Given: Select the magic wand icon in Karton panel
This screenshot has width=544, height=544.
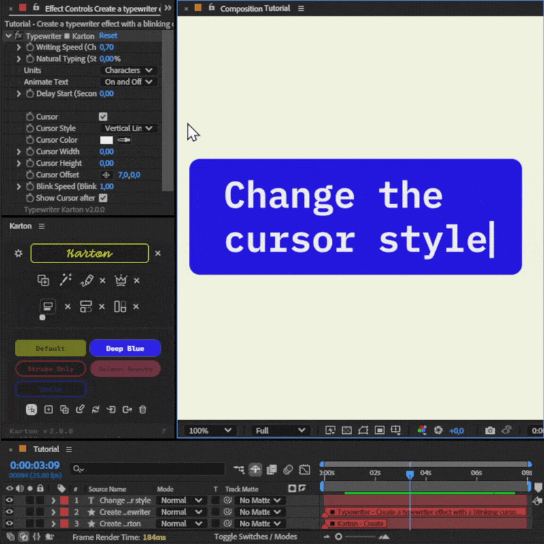Looking at the screenshot, I should point(66,280).
